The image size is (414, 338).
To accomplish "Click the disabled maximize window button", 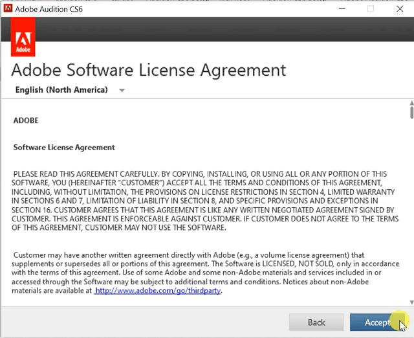I will click(x=371, y=9).
